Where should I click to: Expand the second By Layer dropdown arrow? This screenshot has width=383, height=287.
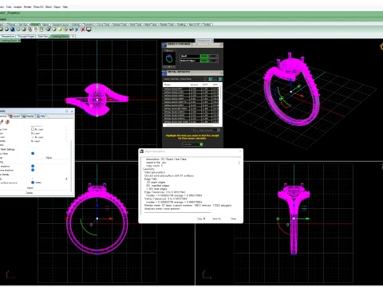coord(66,133)
